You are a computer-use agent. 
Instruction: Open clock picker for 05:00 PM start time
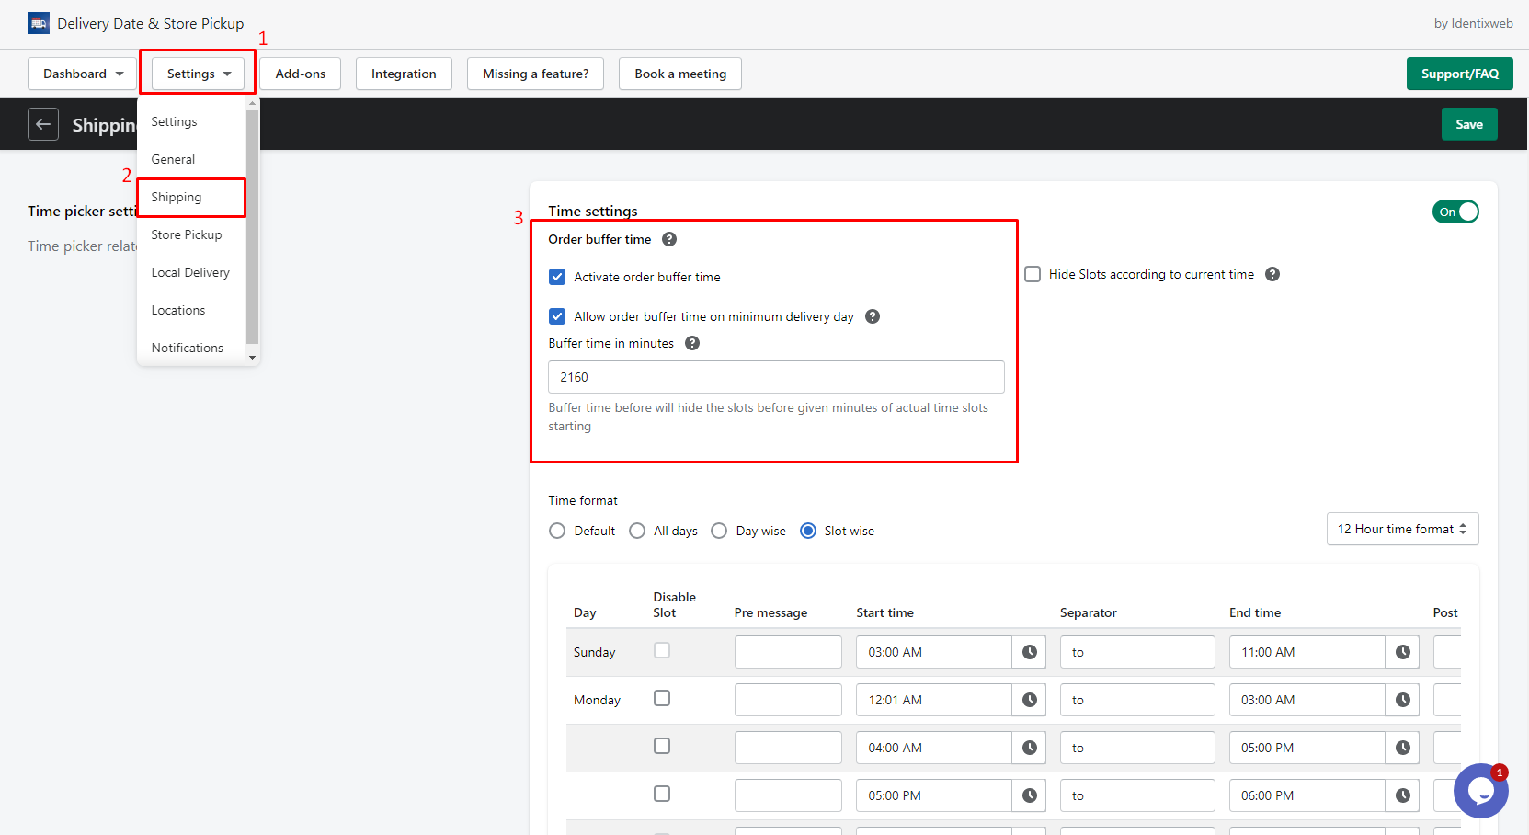[x=1030, y=795]
